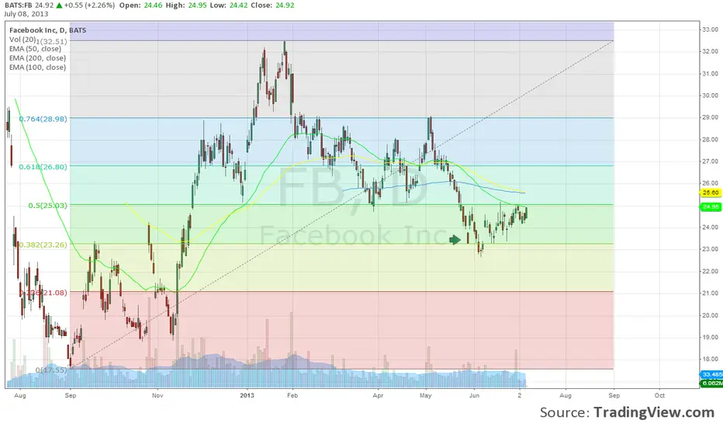
Task: Click the High: 24.95 value
Action: 187,5
